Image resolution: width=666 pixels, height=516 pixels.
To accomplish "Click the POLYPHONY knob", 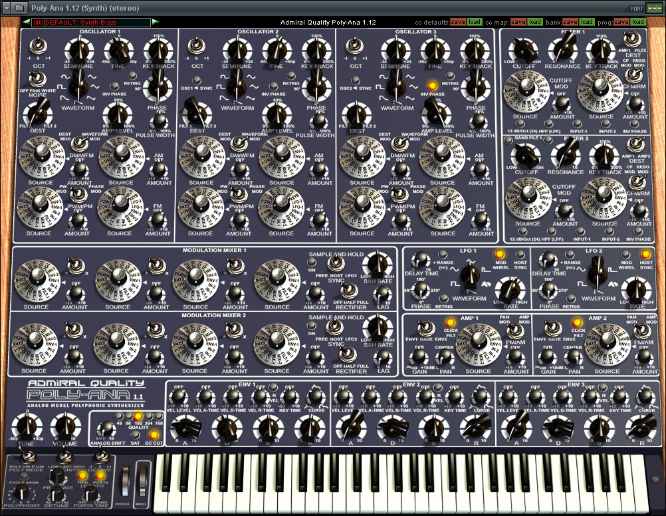I will (x=22, y=493).
